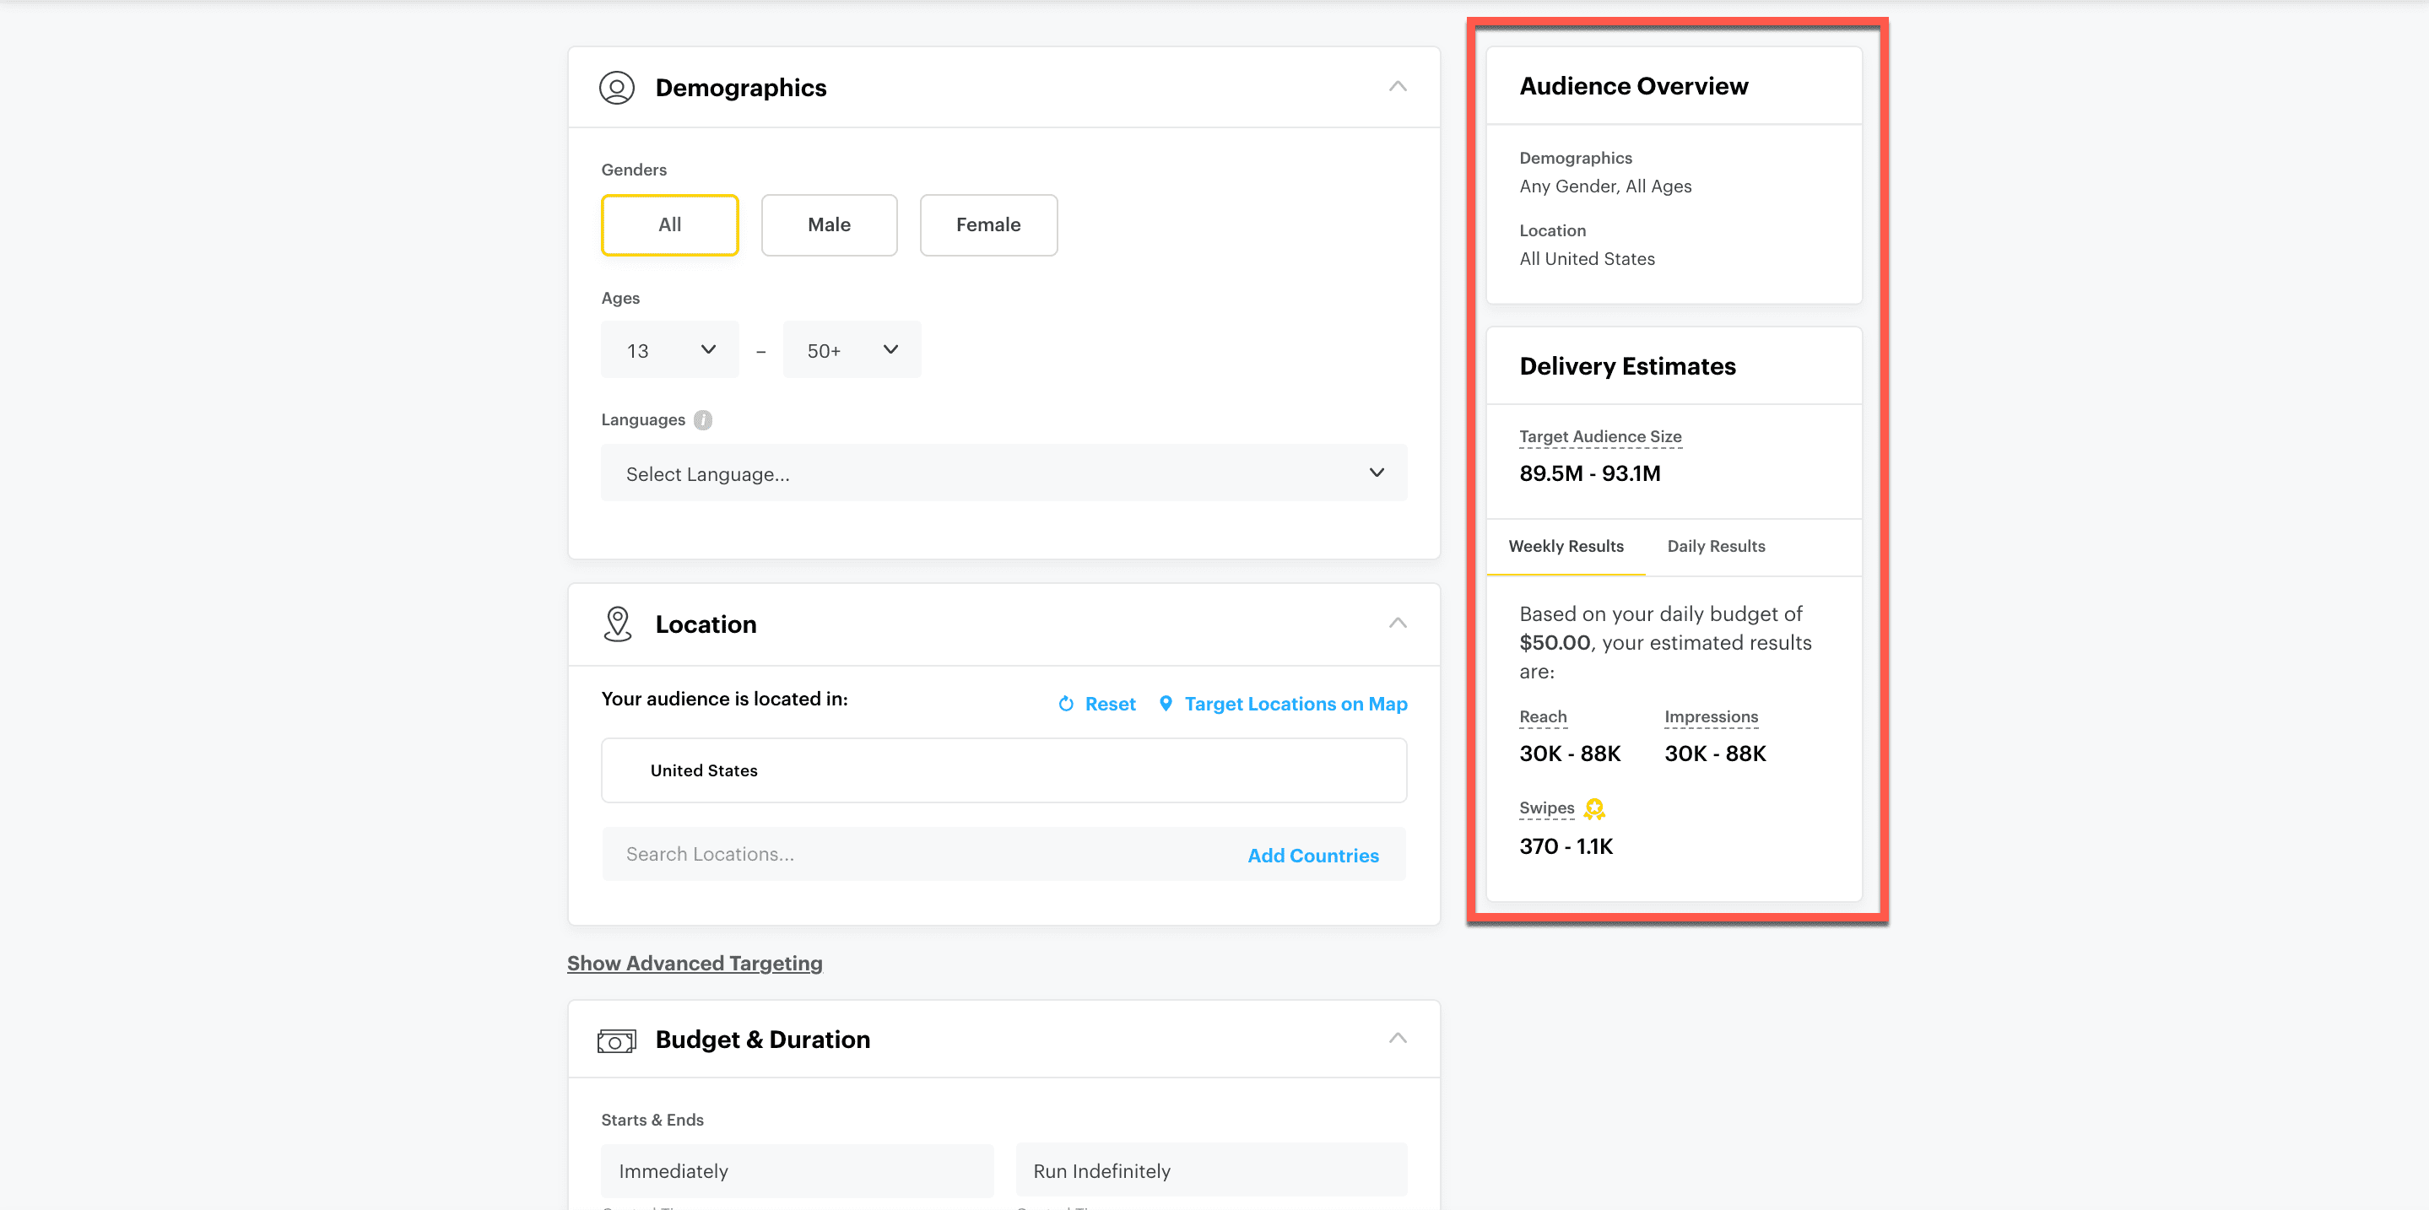Switch to the Weekly Results tab
This screenshot has height=1210, width=2429.
pos(1566,547)
